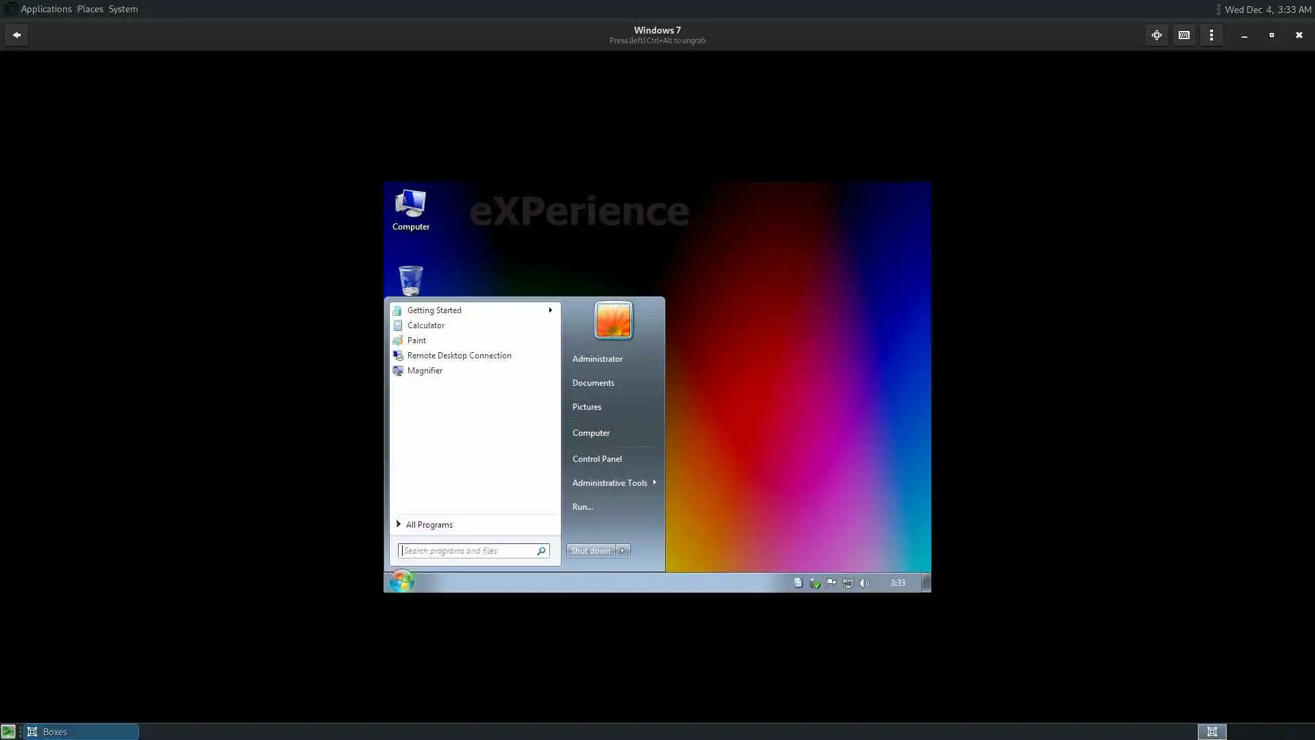Click the volume speaker tray icon

coord(864,583)
